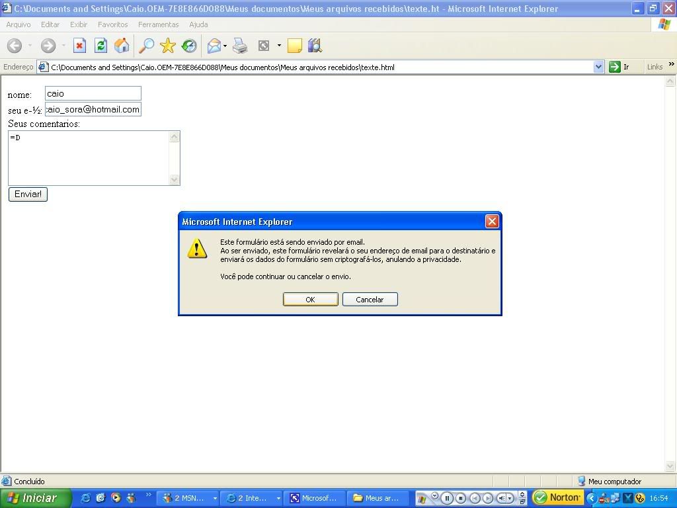Click the blue X tray icon
The image size is (677, 508).
(628, 498)
